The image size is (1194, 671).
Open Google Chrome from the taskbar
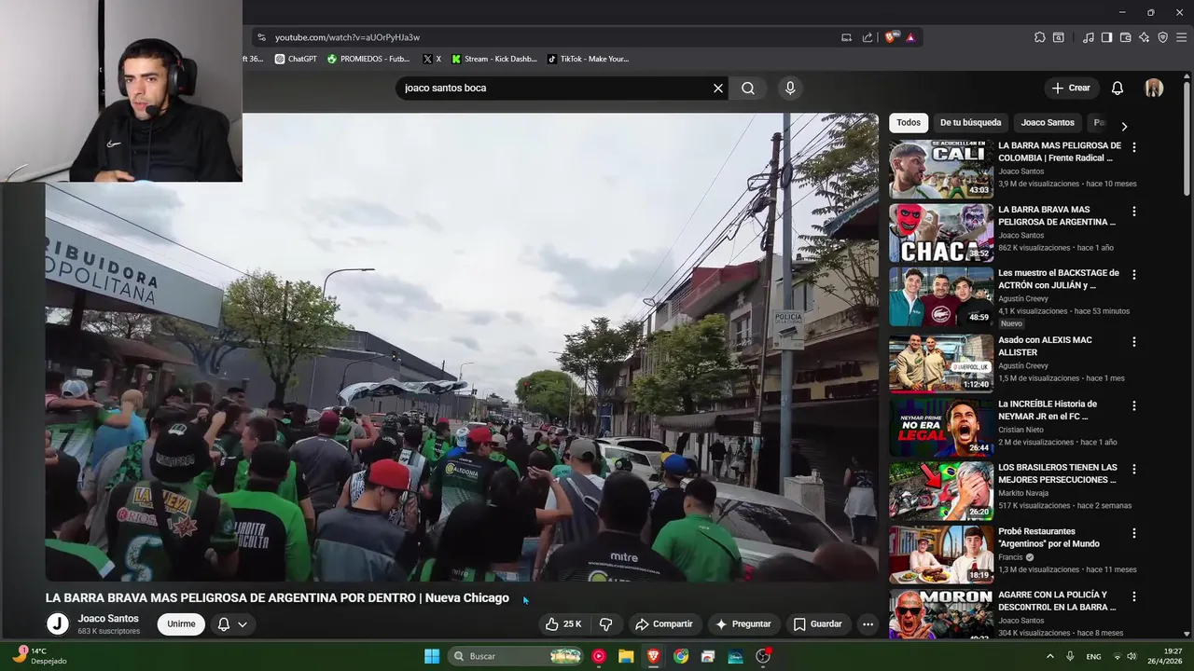pos(681,656)
